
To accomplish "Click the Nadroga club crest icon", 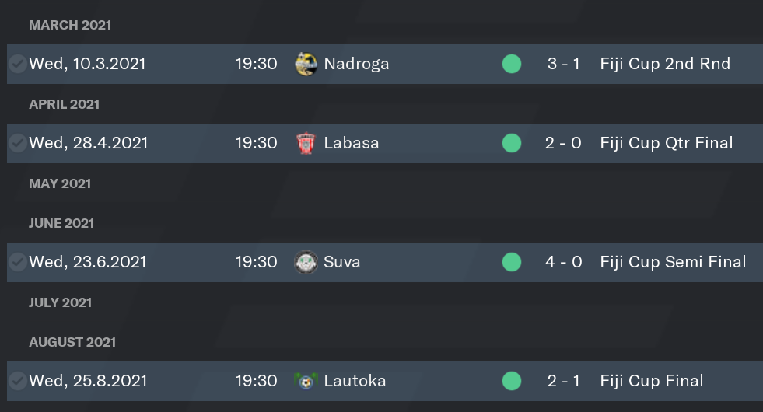I will tap(306, 64).
